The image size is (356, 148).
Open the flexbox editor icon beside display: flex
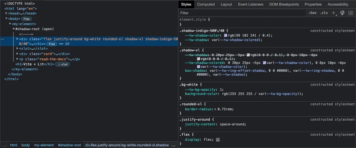[218, 140]
